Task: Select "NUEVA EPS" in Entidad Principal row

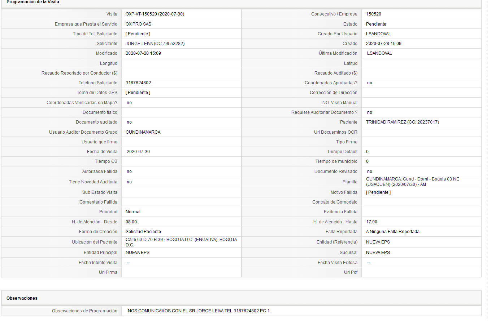Action: [138, 253]
